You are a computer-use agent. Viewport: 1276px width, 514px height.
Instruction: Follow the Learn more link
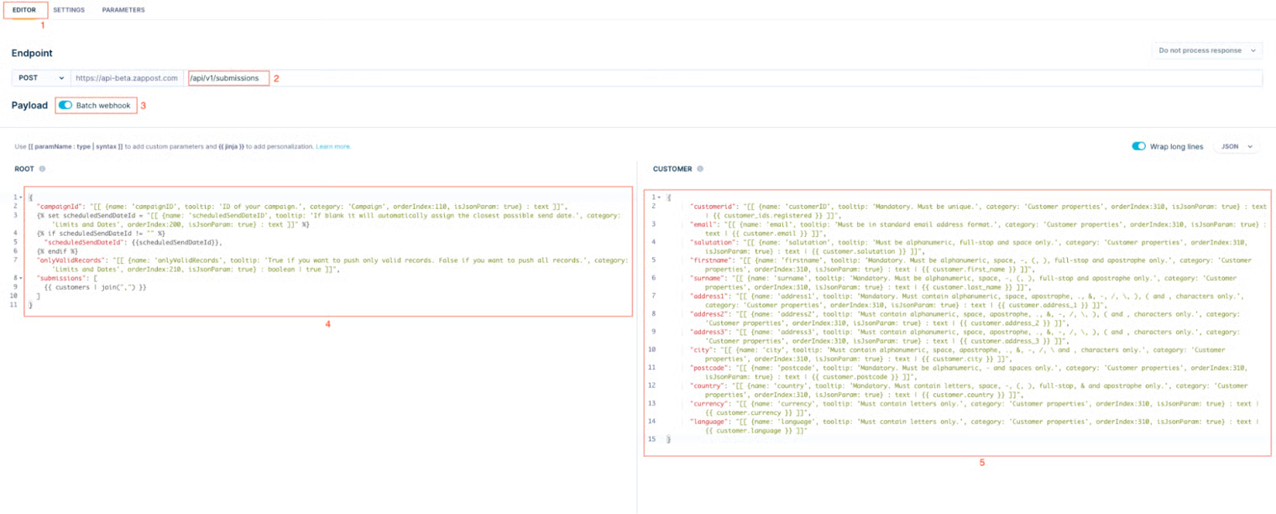(x=333, y=146)
